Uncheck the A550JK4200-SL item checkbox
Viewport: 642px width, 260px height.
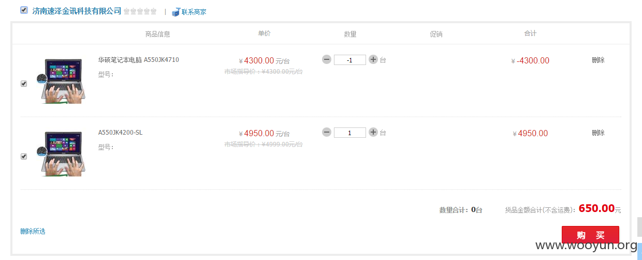24,156
